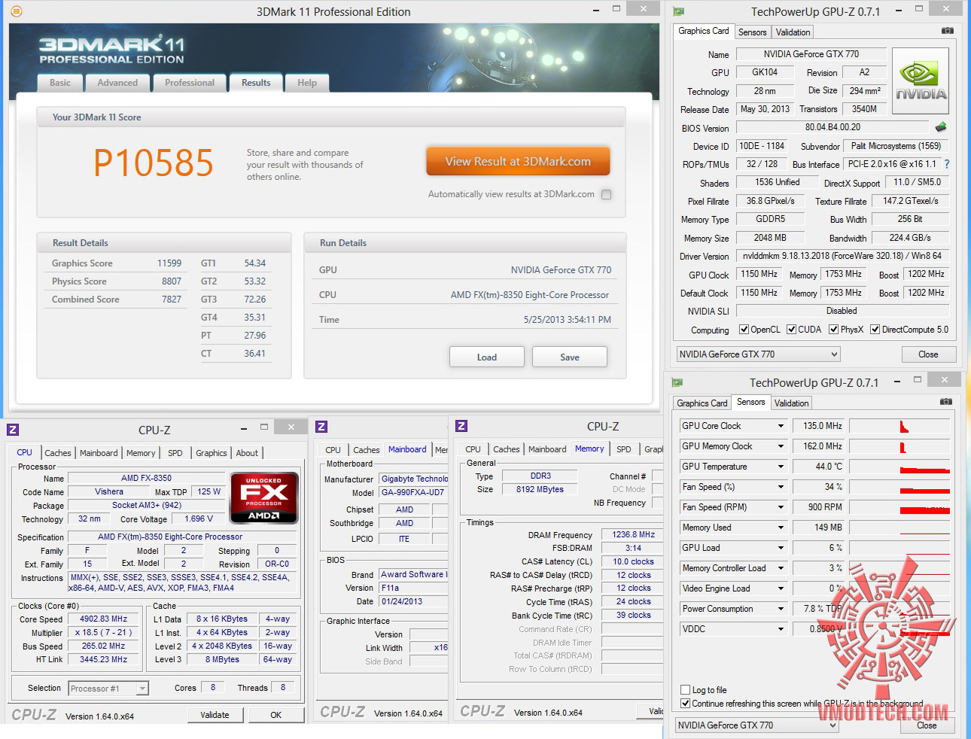Viewport: 971px width, 739px height.
Task: Switch to the Advanced tab in 3DMark
Action: click(x=117, y=83)
